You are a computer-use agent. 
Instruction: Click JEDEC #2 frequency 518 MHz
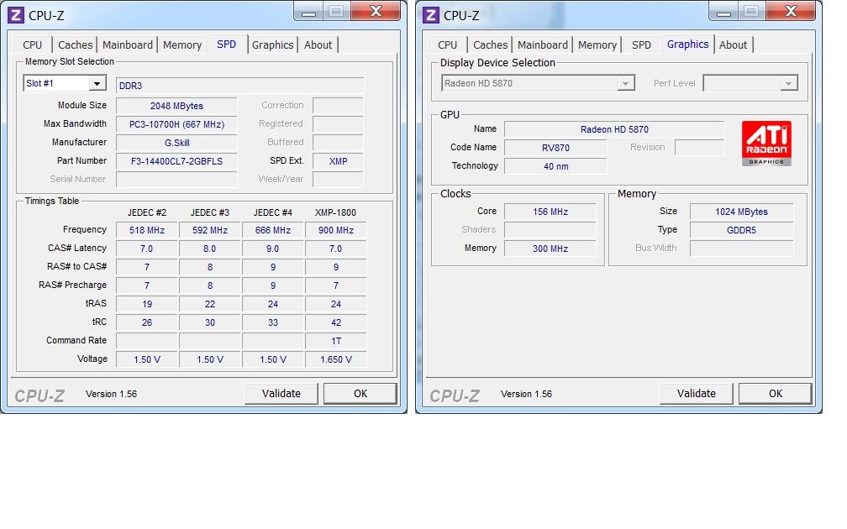click(x=147, y=230)
